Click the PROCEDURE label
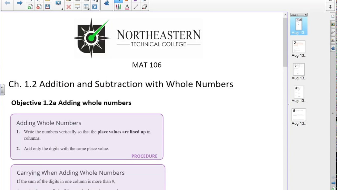Image resolution: width=337 pixels, height=190 pixels. [x=144, y=156]
